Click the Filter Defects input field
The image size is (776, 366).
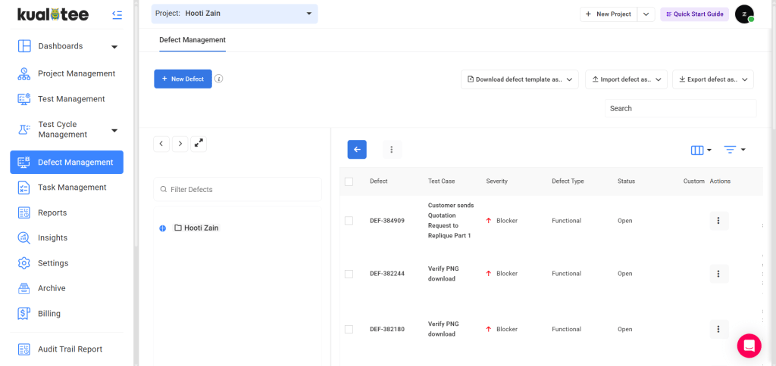237,189
